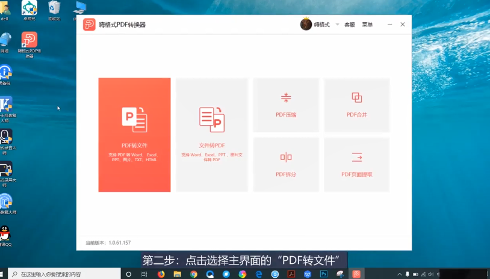Minimize the PDF converter window
Screen dimensions: 490x279
tap(389, 24)
